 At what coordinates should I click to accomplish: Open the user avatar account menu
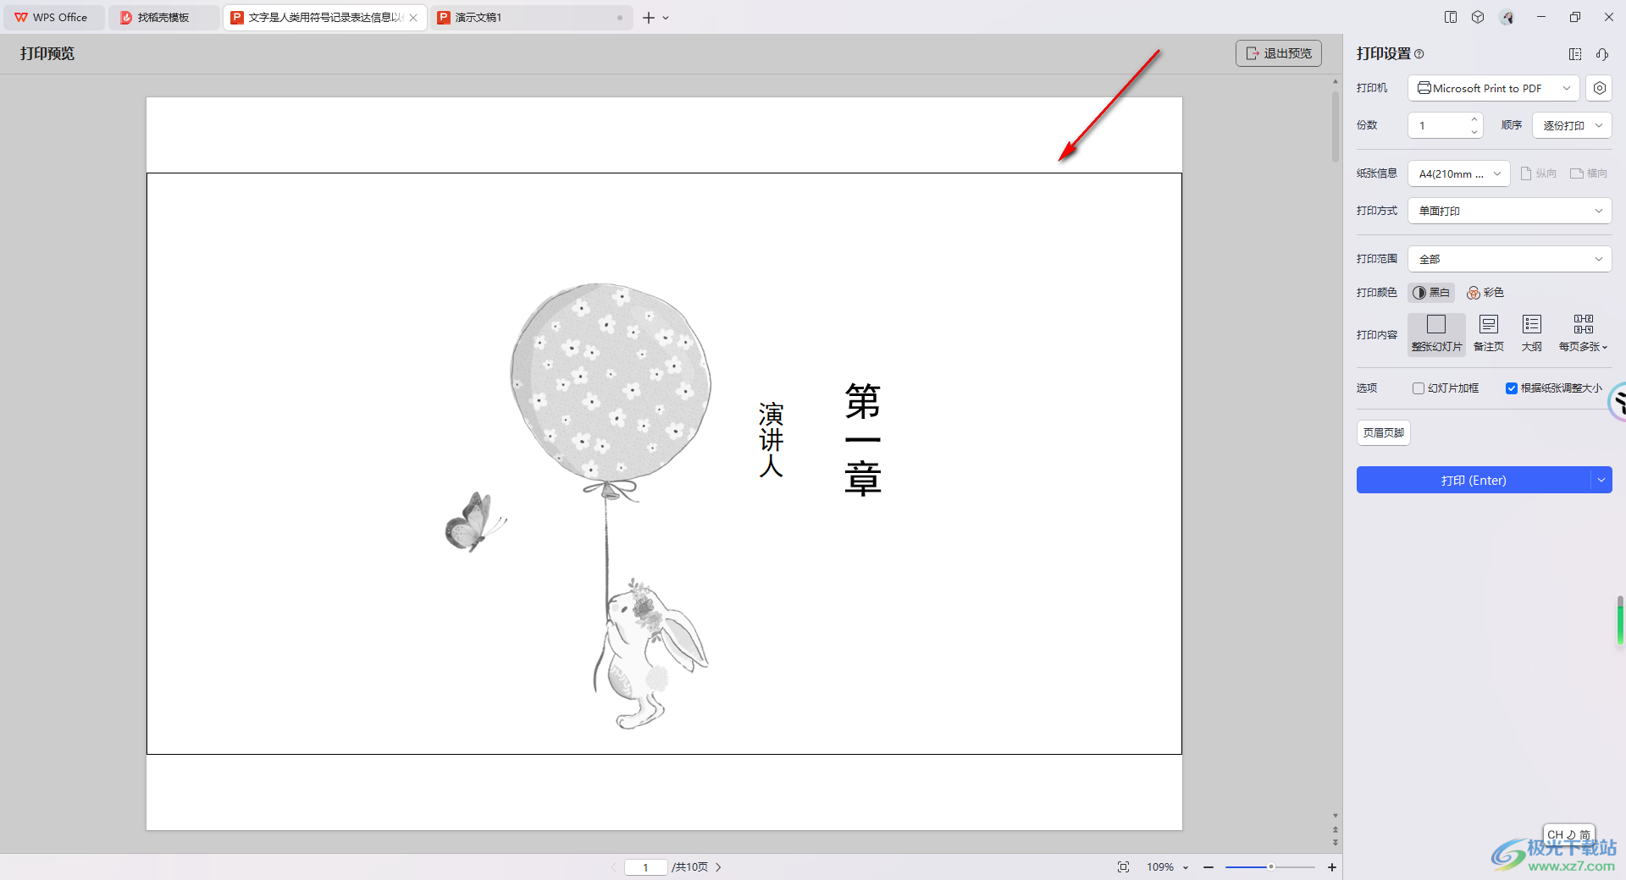(x=1507, y=17)
